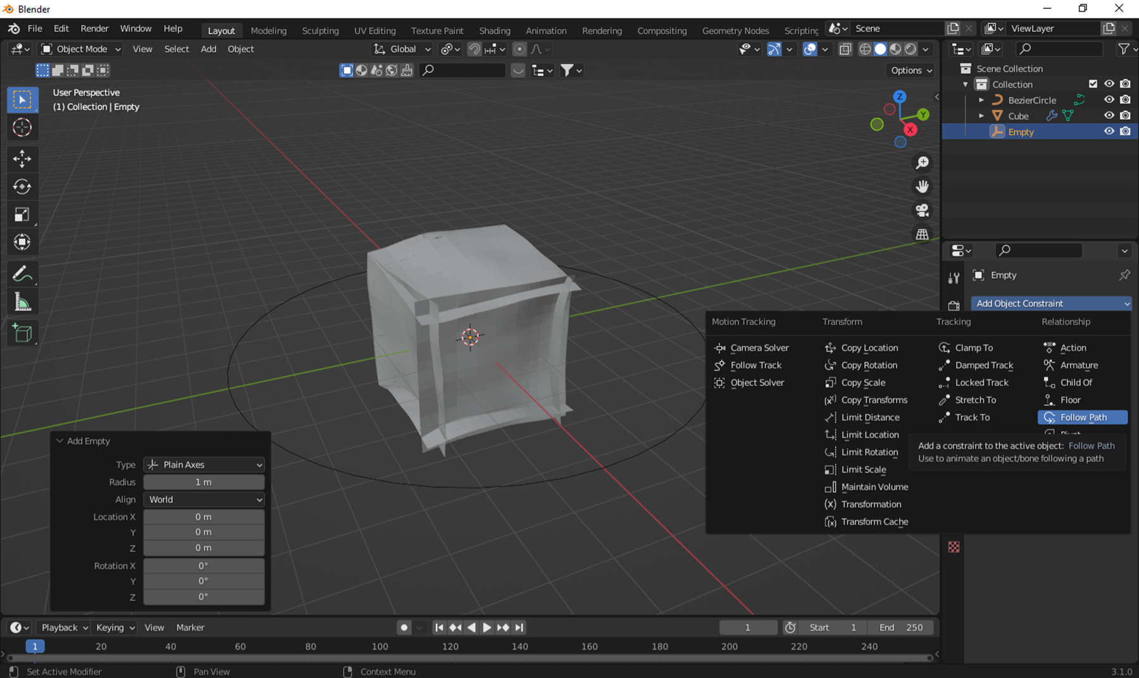1139x678 pixels.
Task: Toggle camera view icon
Action: 923,210
